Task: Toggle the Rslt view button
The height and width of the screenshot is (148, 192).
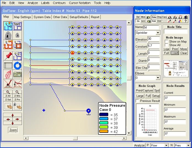Action: click(154, 21)
